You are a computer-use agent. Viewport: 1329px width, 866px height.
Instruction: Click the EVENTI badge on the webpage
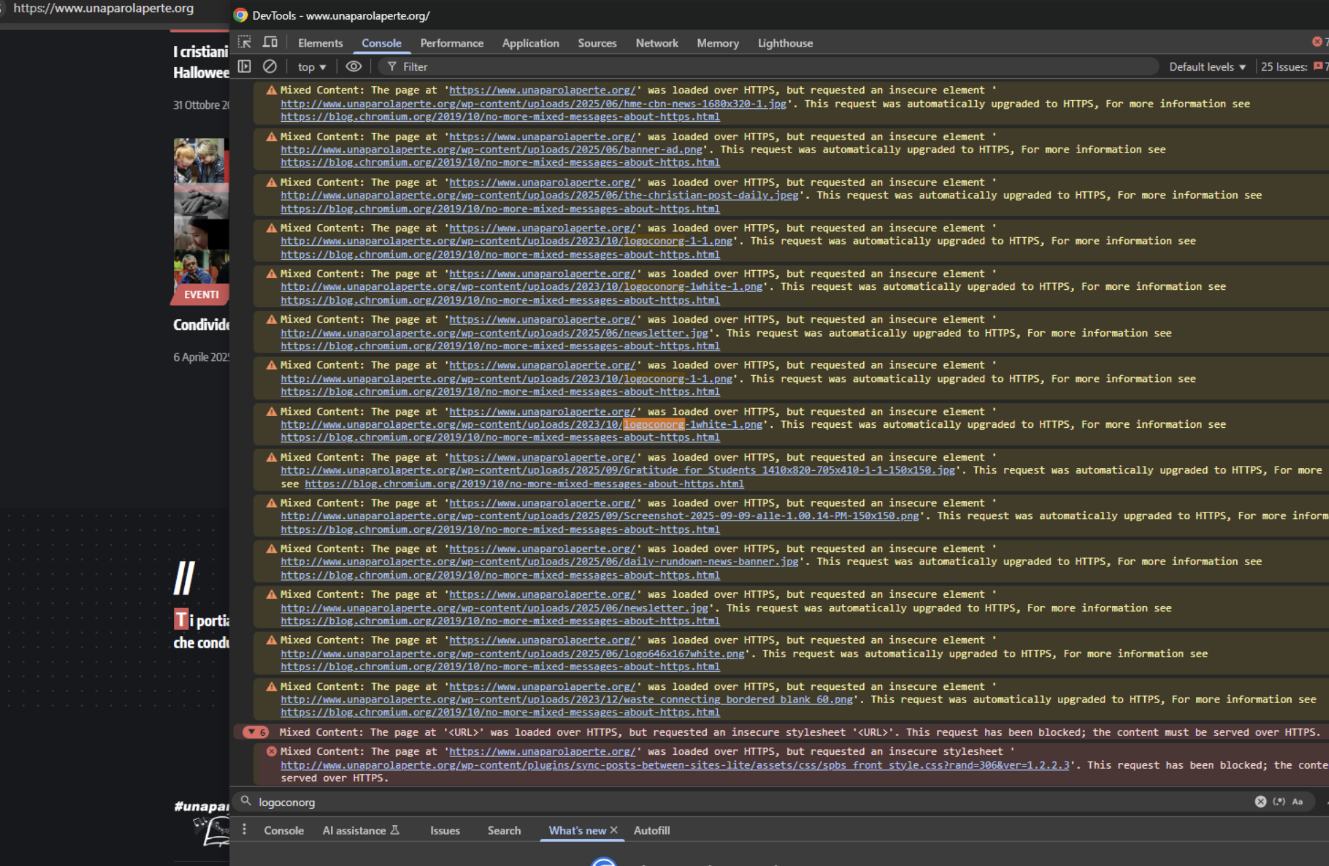pyautogui.click(x=200, y=294)
